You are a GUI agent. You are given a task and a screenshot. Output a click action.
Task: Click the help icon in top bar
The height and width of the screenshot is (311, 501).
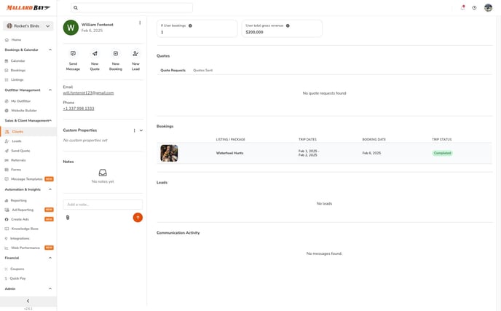tap(474, 8)
